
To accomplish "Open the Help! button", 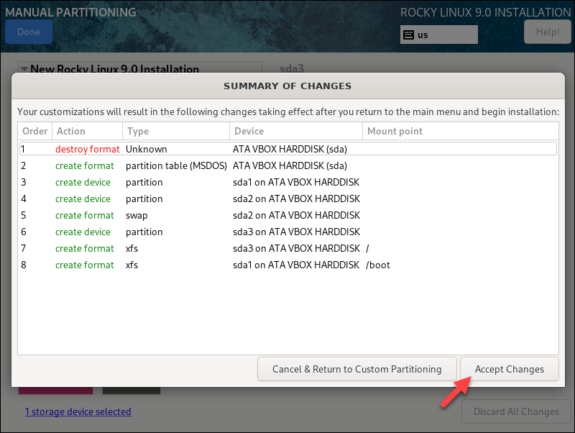I will 548,32.
